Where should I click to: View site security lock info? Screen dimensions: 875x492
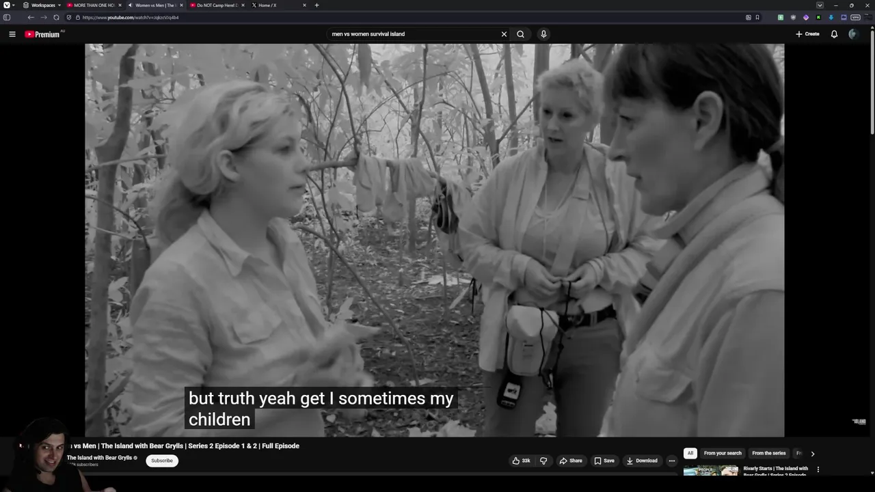tap(77, 17)
